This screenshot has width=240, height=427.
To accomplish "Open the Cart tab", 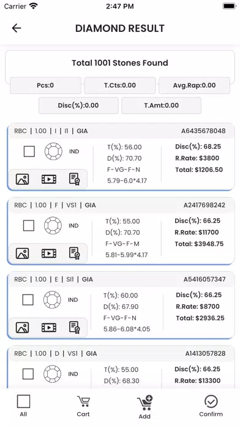I will 83,406.
